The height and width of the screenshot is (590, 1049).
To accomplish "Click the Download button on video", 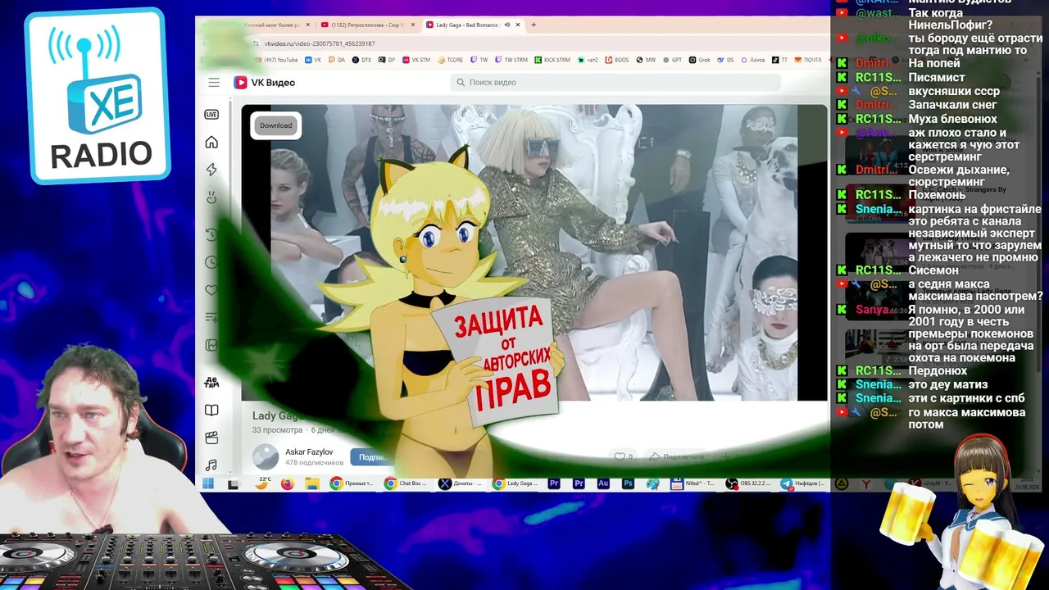I will tap(276, 125).
